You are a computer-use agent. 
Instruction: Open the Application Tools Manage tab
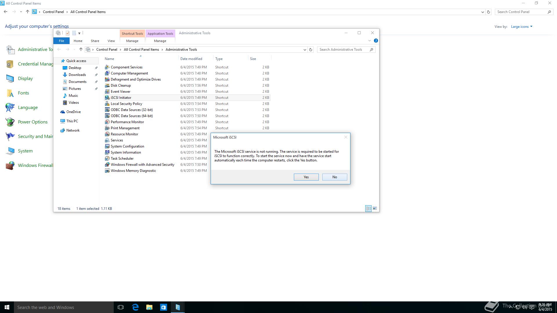160,41
